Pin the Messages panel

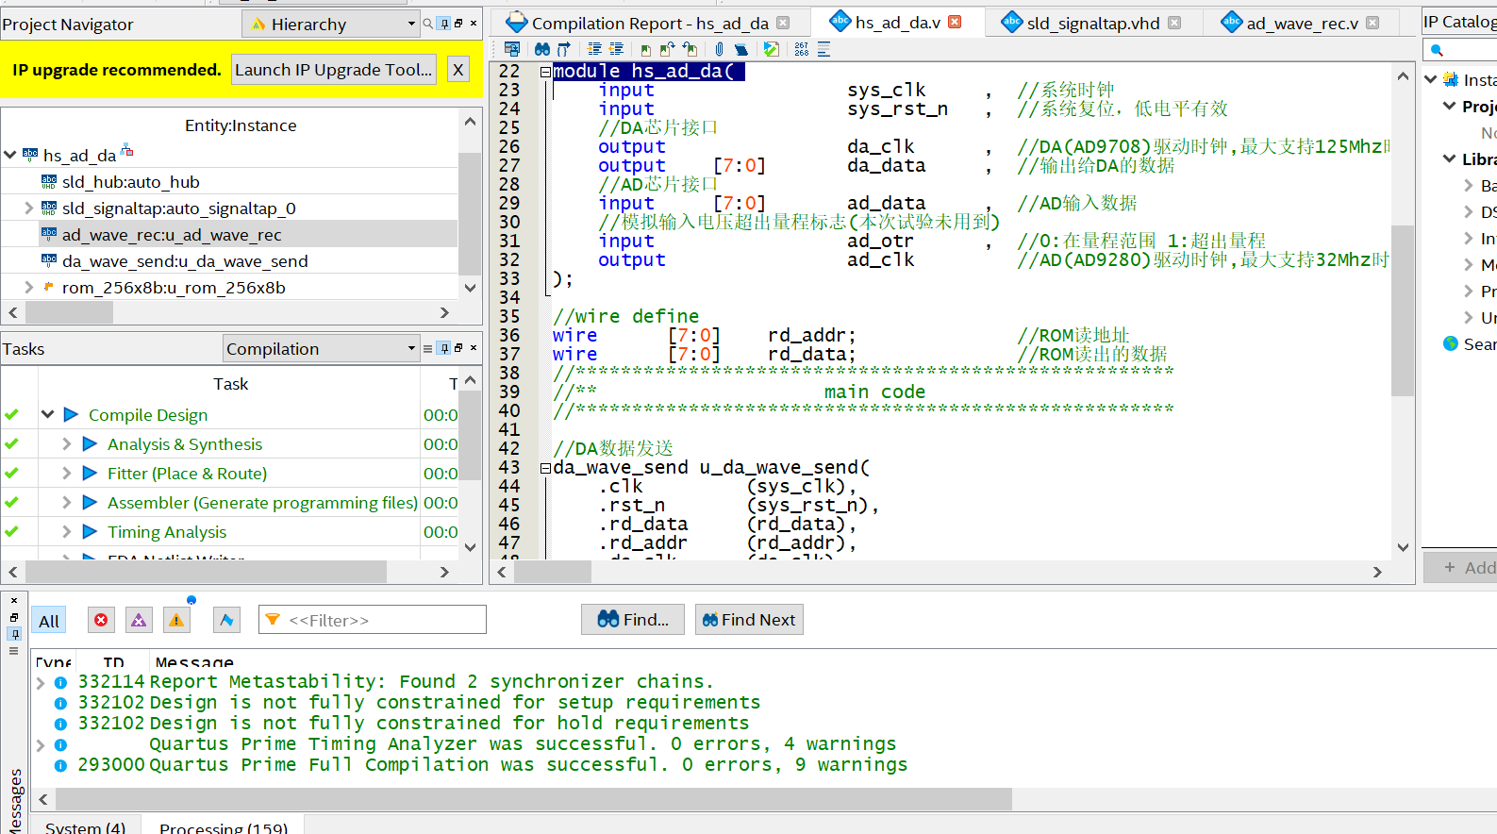click(x=14, y=634)
